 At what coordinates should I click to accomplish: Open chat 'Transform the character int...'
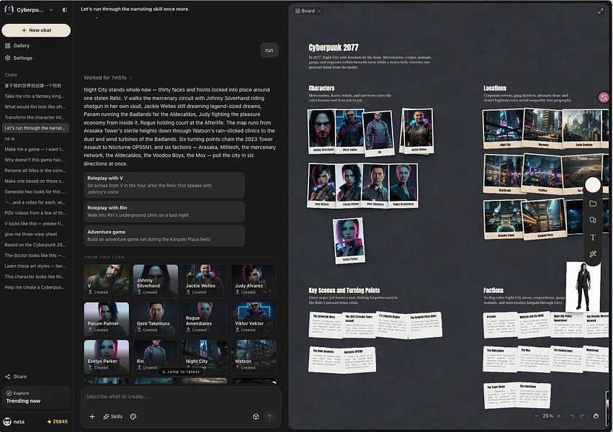[35, 117]
